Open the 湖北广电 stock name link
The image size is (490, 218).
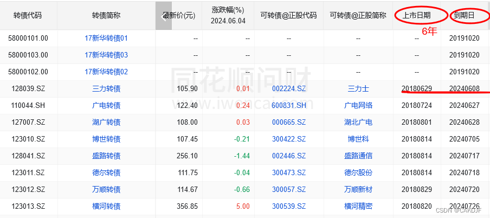358,123
